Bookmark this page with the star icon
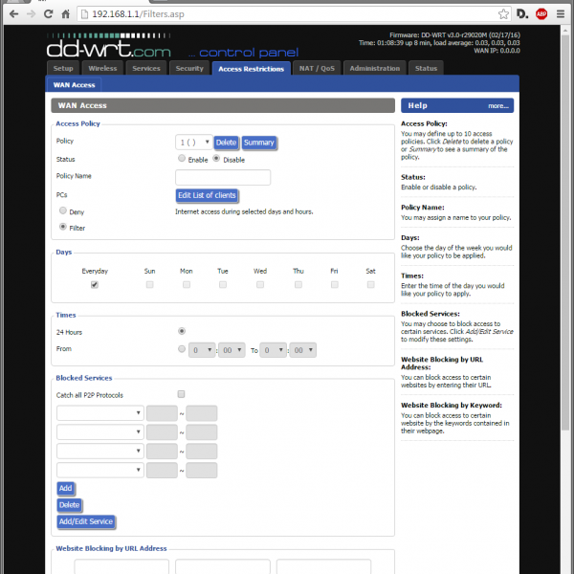Image resolution: width=574 pixels, height=574 pixels. 503,14
